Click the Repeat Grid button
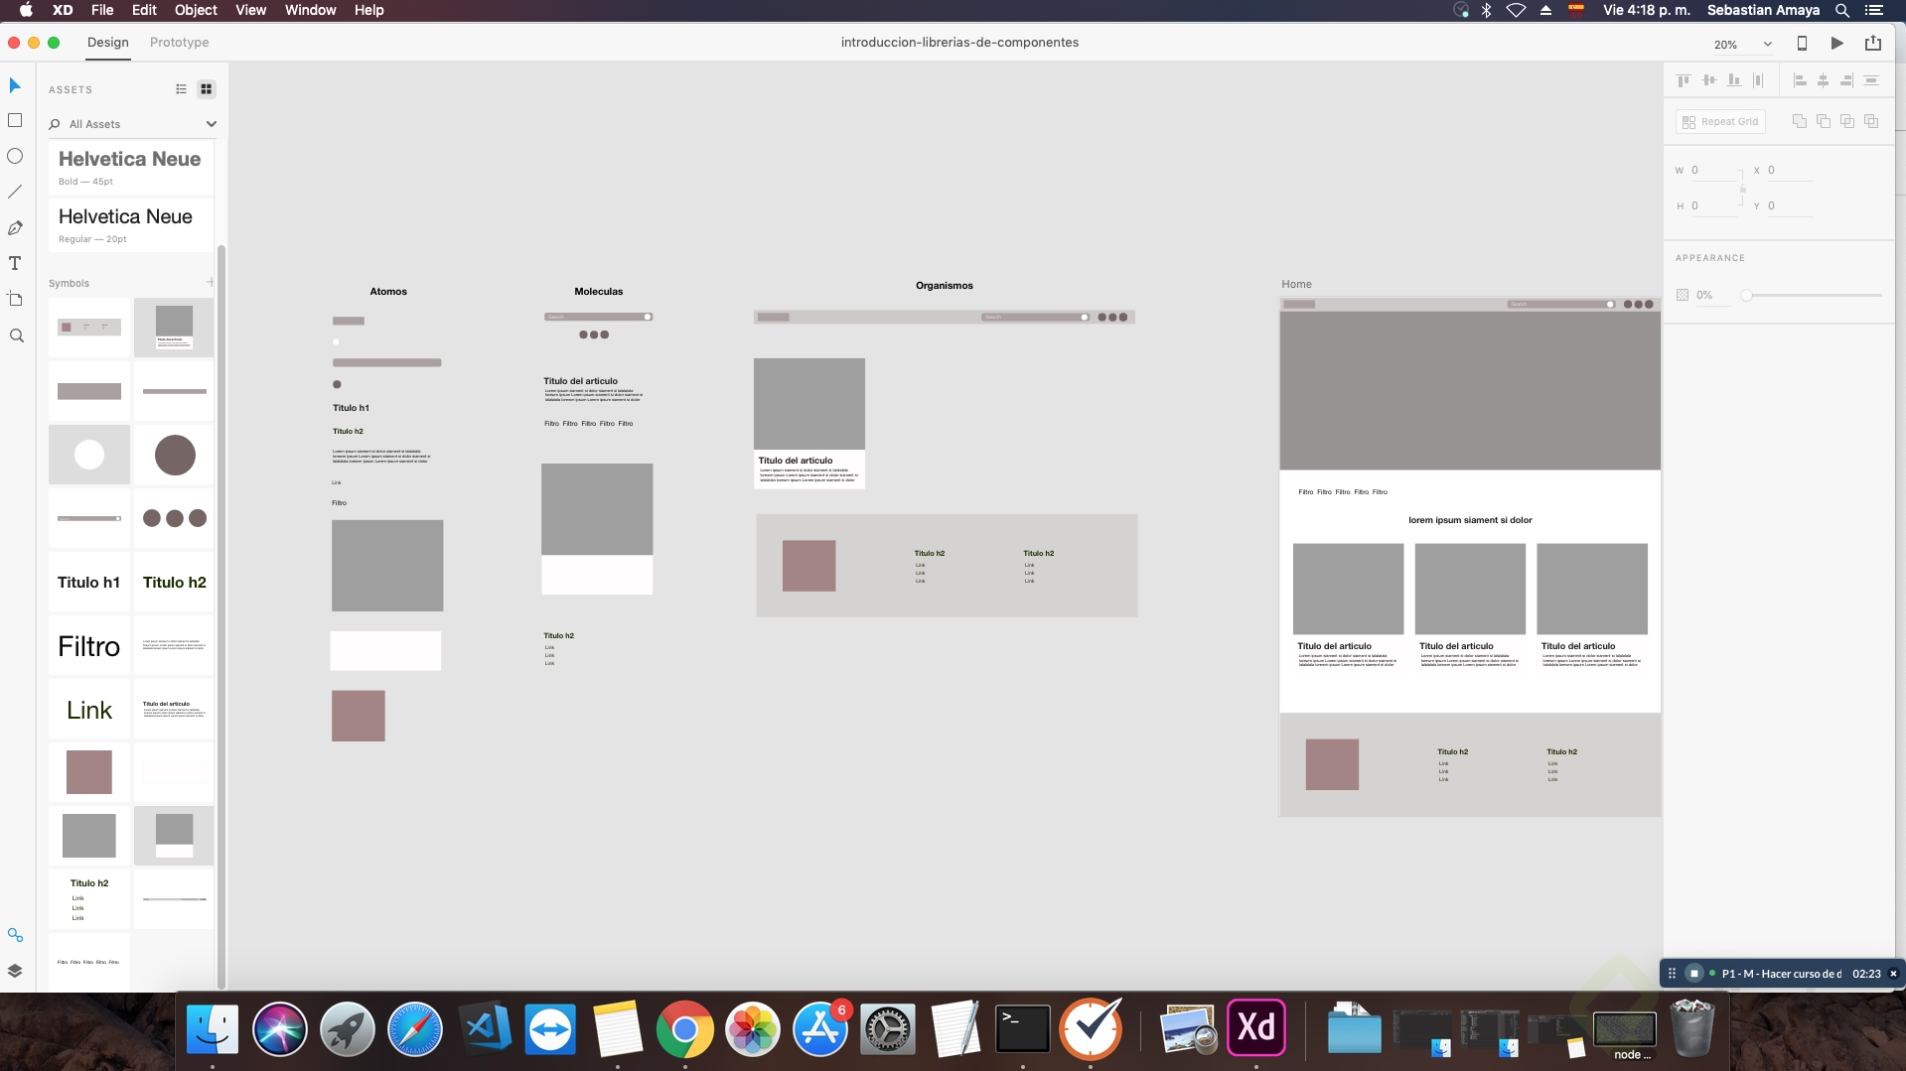 [1721, 121]
